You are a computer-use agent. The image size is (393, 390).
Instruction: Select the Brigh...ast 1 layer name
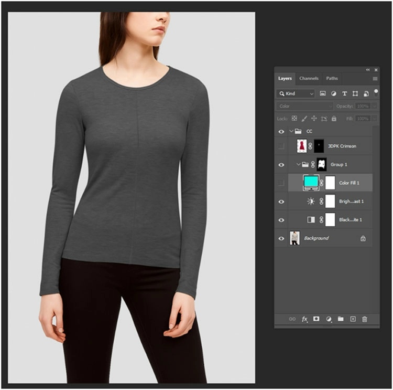click(x=352, y=202)
